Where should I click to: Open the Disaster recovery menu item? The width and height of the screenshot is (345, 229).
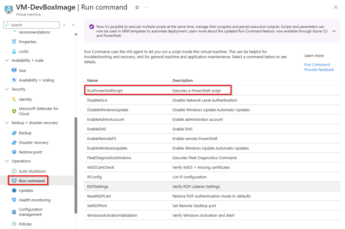(33, 143)
